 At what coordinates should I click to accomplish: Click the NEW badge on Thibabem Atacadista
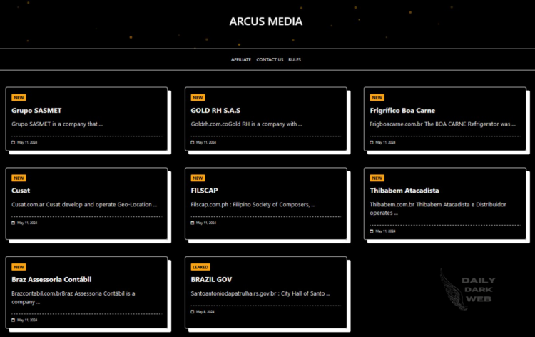click(377, 178)
